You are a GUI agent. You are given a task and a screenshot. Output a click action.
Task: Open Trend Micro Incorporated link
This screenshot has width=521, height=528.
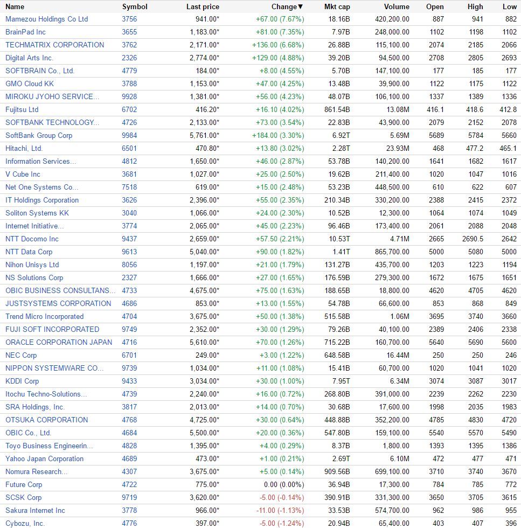(45, 316)
